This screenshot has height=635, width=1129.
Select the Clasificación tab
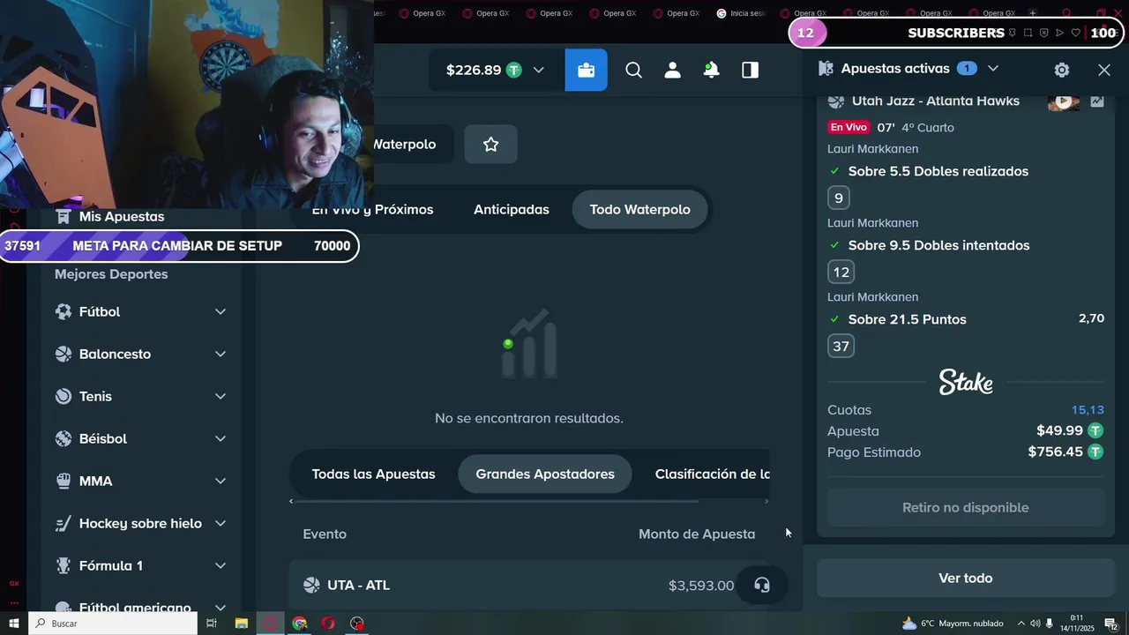pyautogui.click(x=712, y=474)
